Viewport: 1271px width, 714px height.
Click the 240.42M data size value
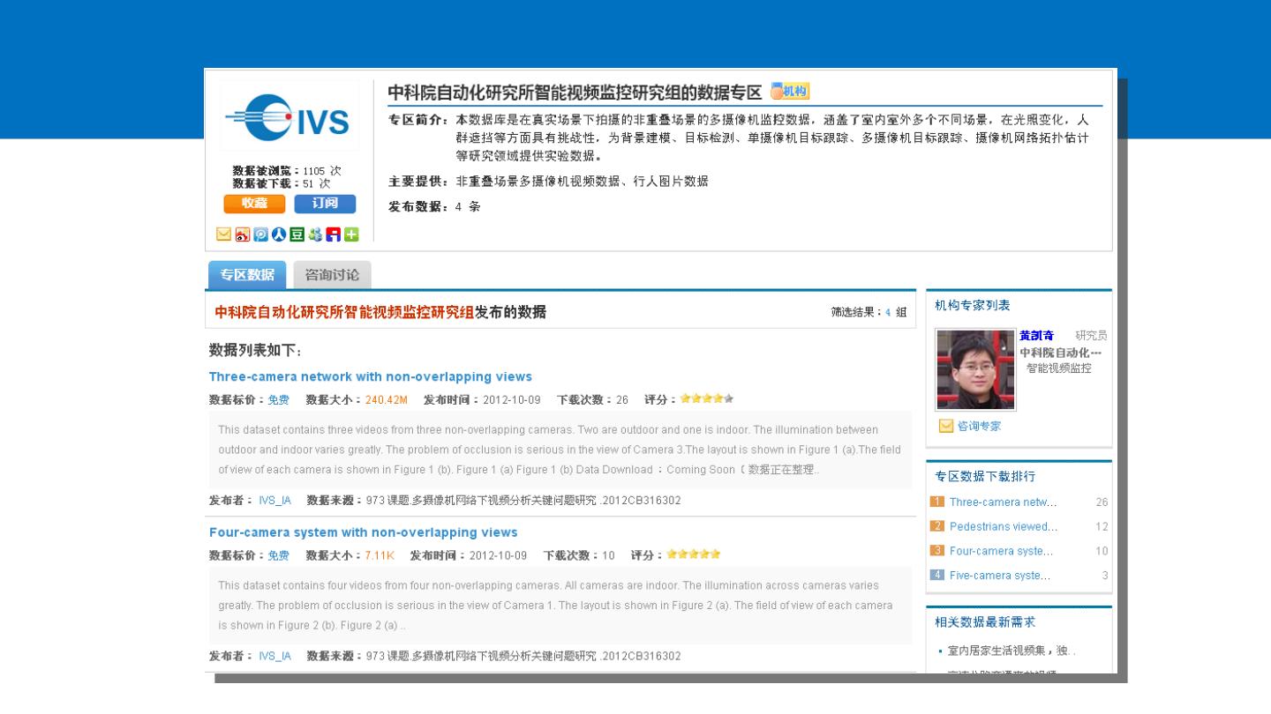click(387, 400)
